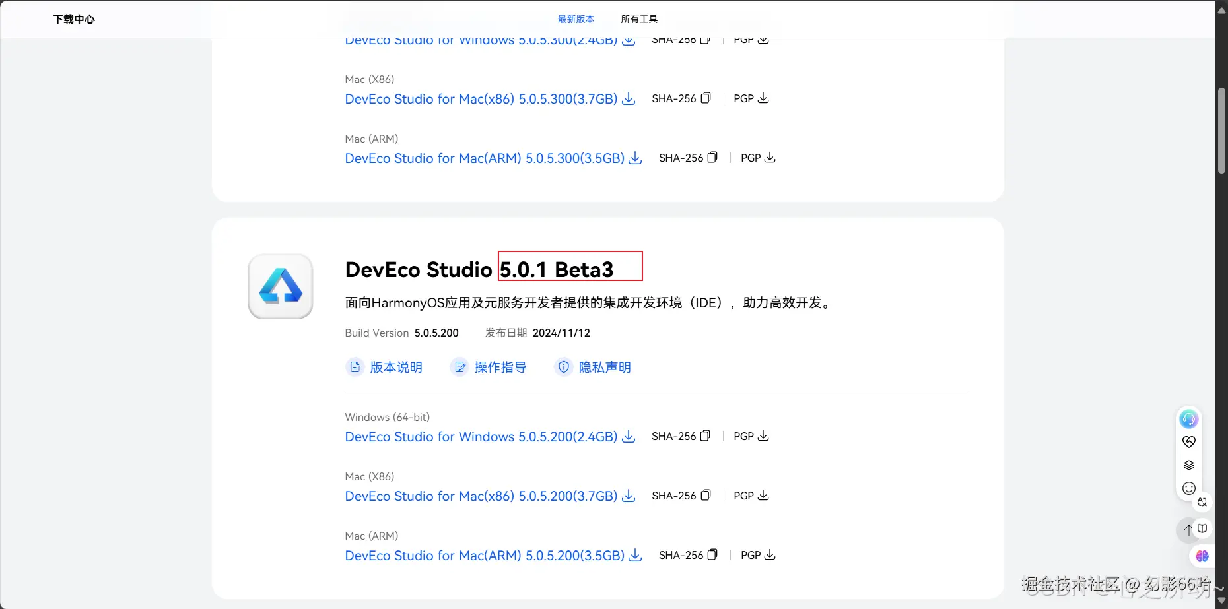The image size is (1228, 609).
Task: Click the open book reading icon
Action: click(x=1202, y=529)
